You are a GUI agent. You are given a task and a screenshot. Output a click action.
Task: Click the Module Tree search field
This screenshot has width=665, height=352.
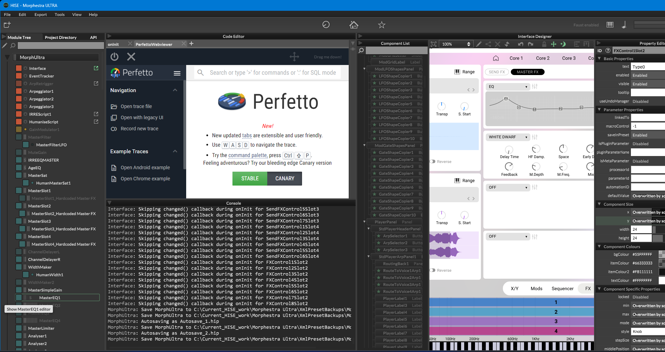point(60,46)
